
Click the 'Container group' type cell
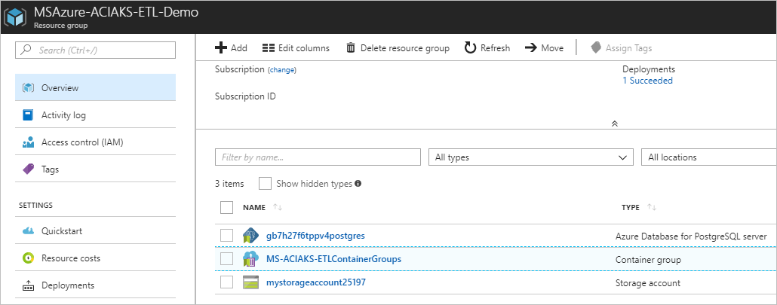pyautogui.click(x=648, y=260)
